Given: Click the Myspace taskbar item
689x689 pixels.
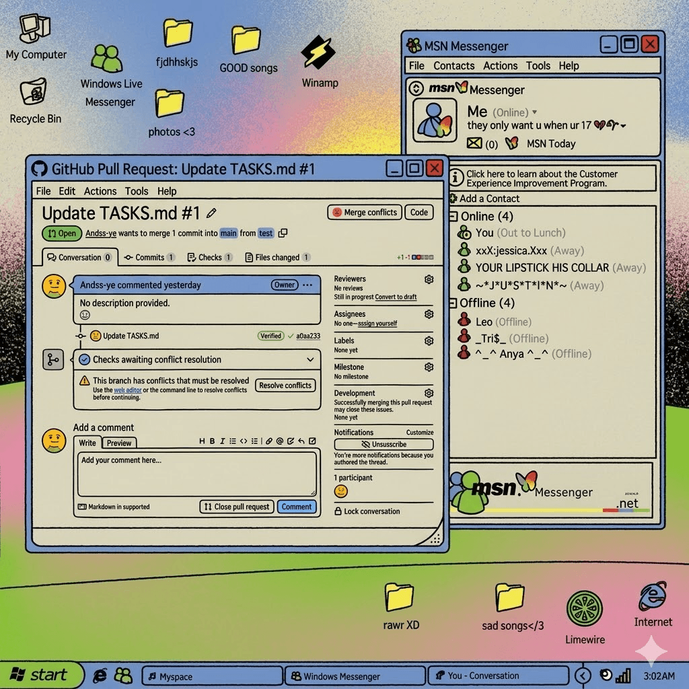Looking at the screenshot, I should tap(212, 676).
